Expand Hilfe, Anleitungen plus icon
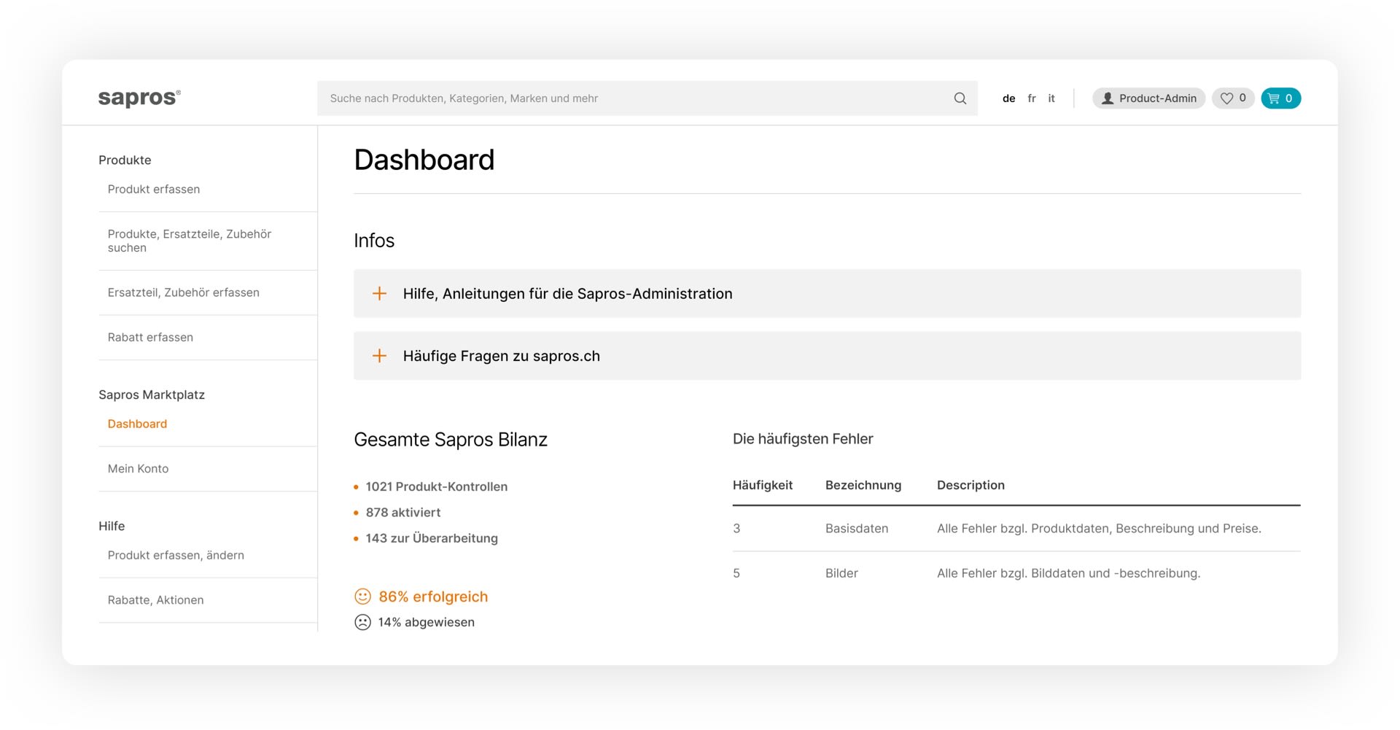Viewport: 1400px width, 730px height. click(379, 293)
